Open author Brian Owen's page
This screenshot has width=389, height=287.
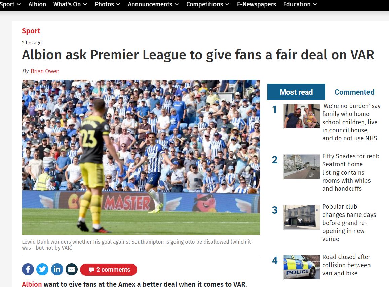[45, 71]
